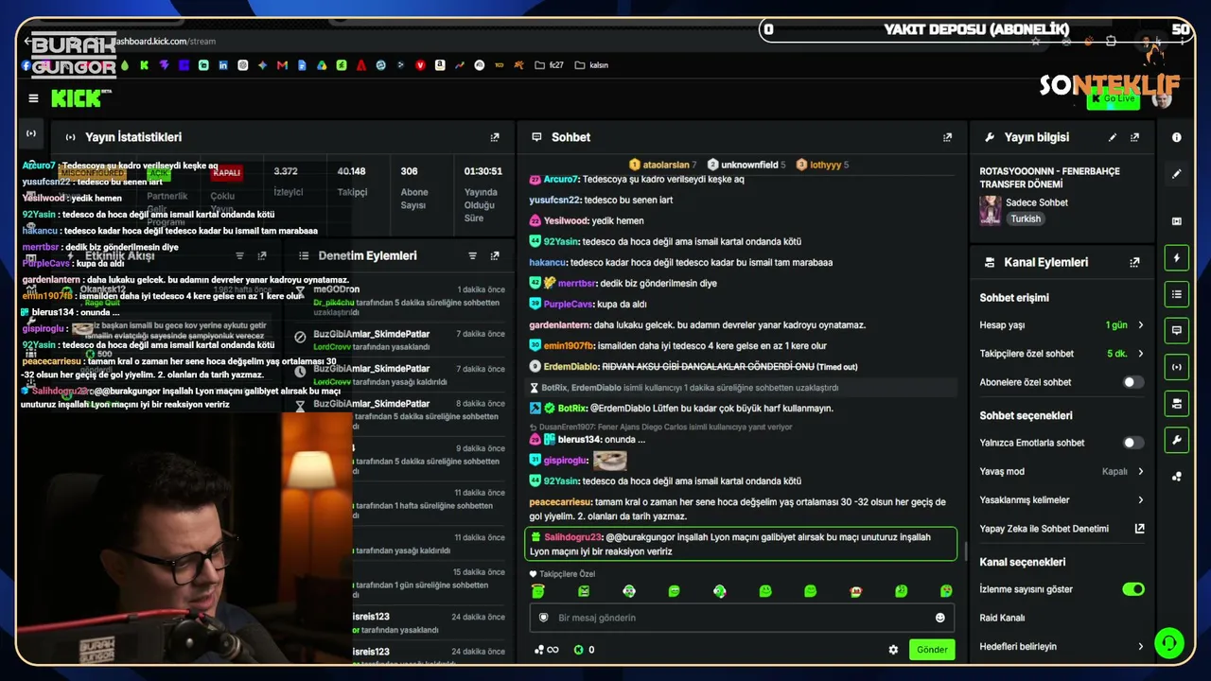Pop out the Denetim Eylemleri panel
The height and width of the screenshot is (681, 1211).
tap(495, 255)
